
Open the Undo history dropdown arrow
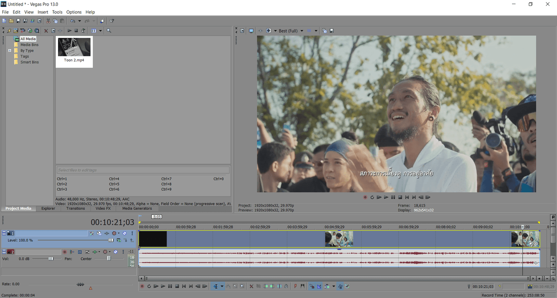(x=79, y=21)
